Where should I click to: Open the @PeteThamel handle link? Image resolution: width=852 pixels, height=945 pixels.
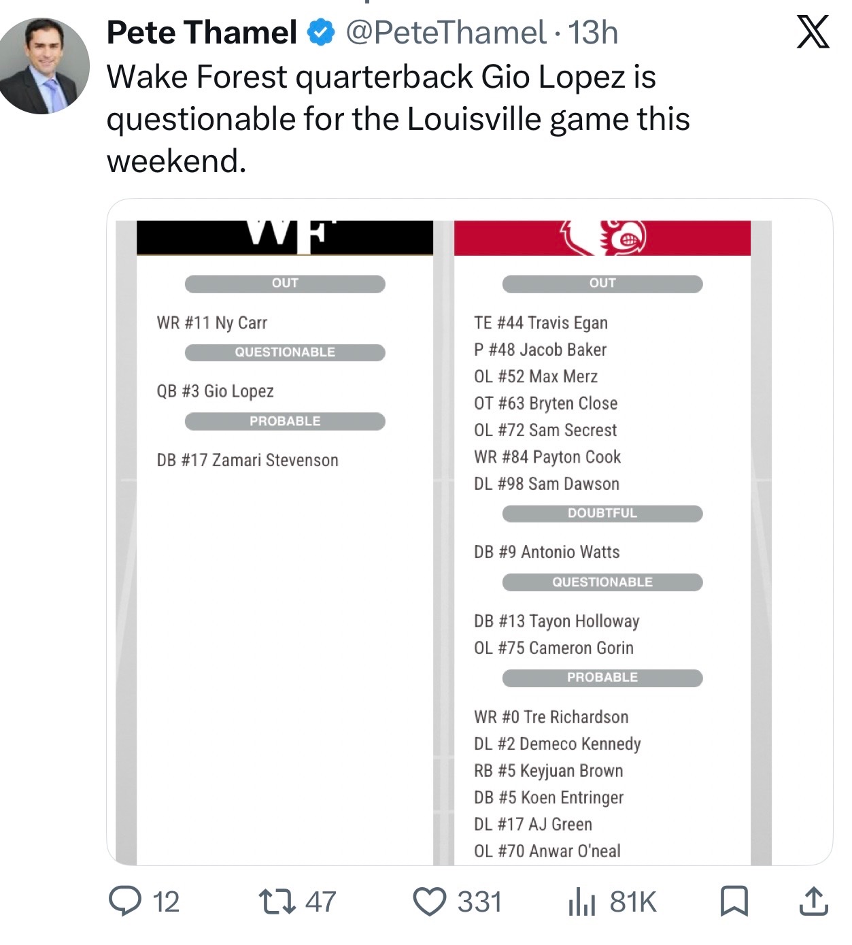(x=445, y=33)
